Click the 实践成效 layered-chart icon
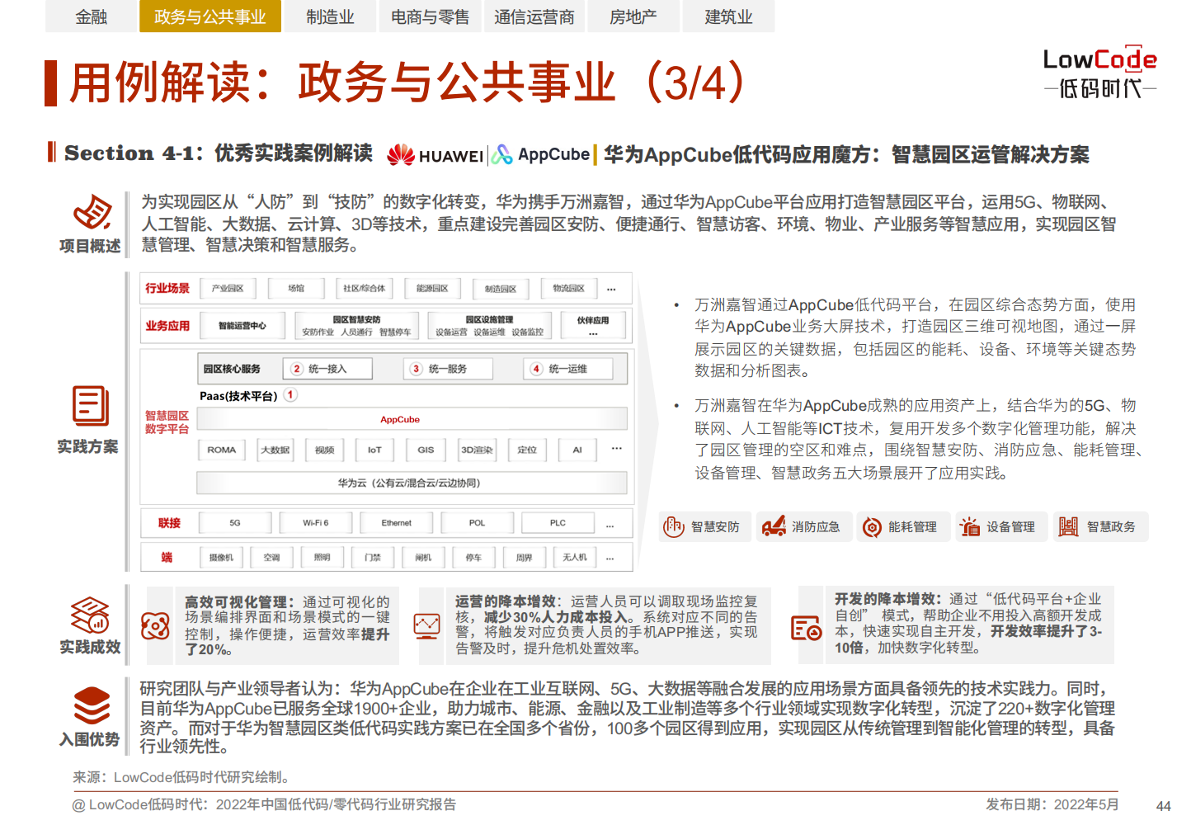The image size is (1191, 825). click(91, 615)
